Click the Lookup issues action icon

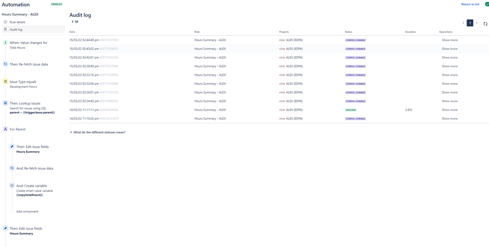coord(5,103)
